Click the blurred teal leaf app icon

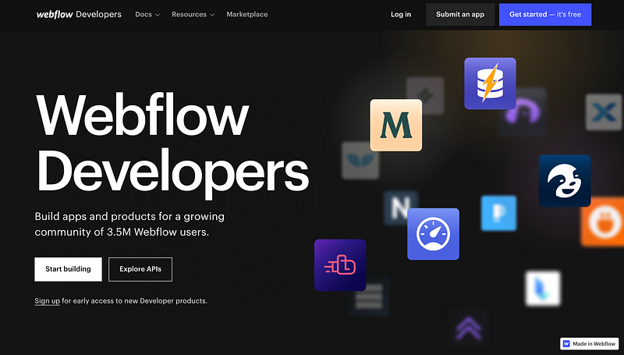[360, 160]
